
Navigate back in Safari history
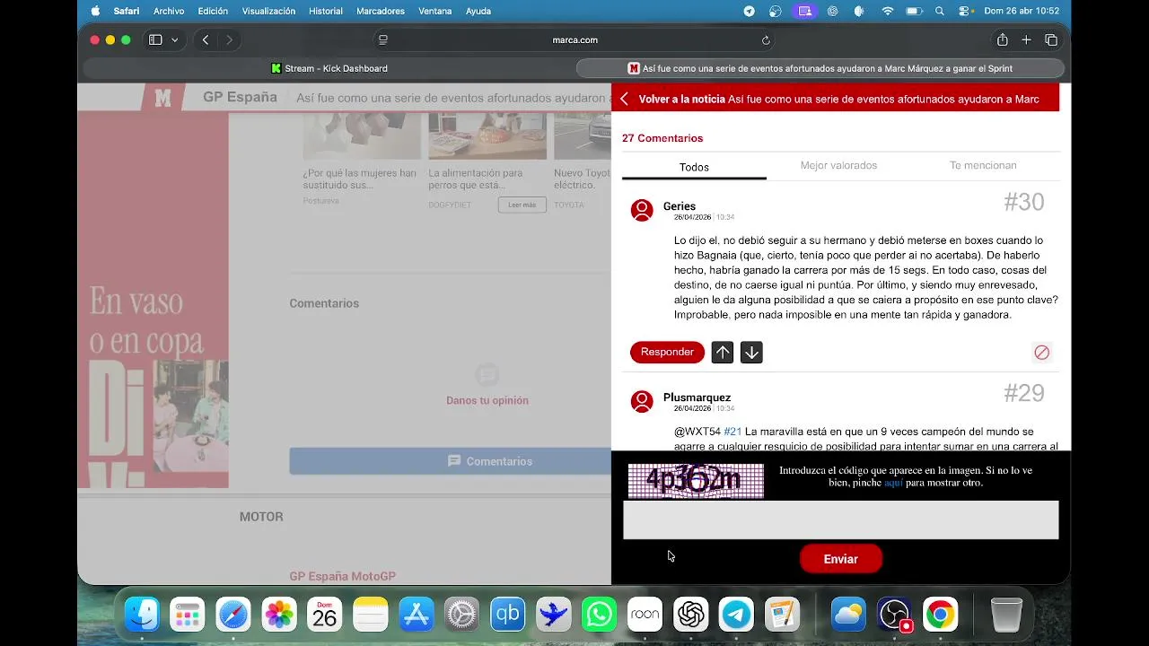point(206,39)
